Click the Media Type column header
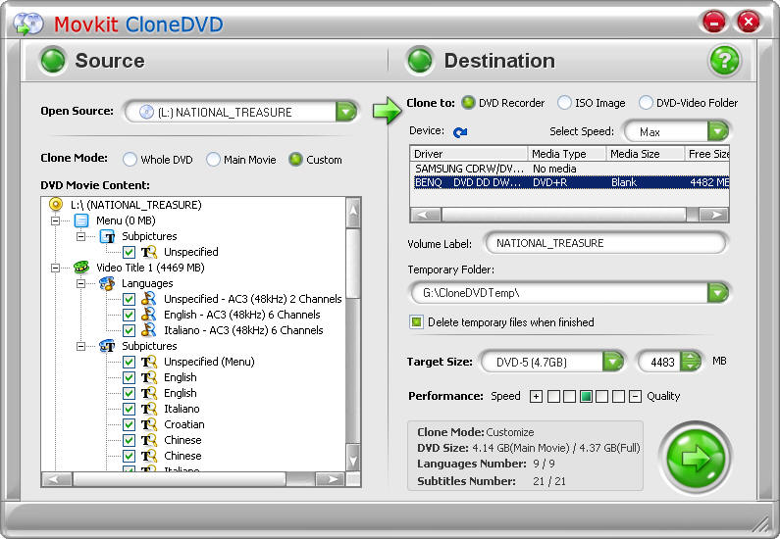 566,154
